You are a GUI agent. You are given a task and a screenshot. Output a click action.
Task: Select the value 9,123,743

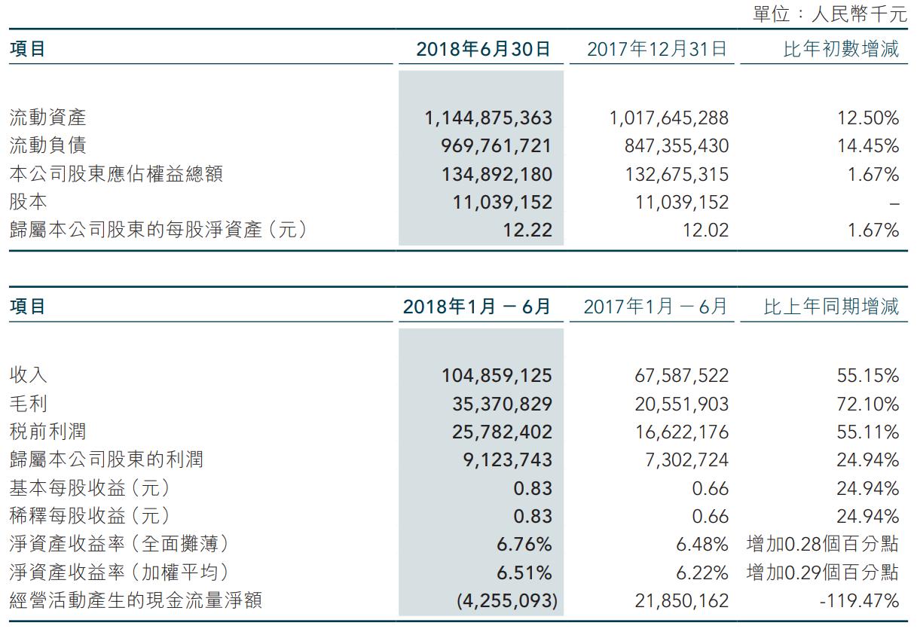pyautogui.click(x=509, y=459)
